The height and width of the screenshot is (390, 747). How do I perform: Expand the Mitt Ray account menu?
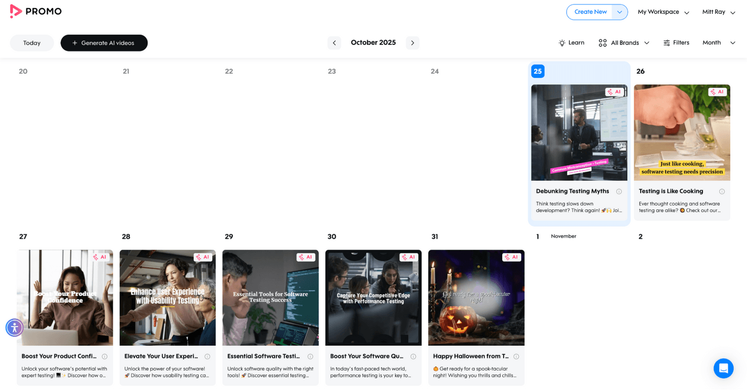tap(719, 12)
